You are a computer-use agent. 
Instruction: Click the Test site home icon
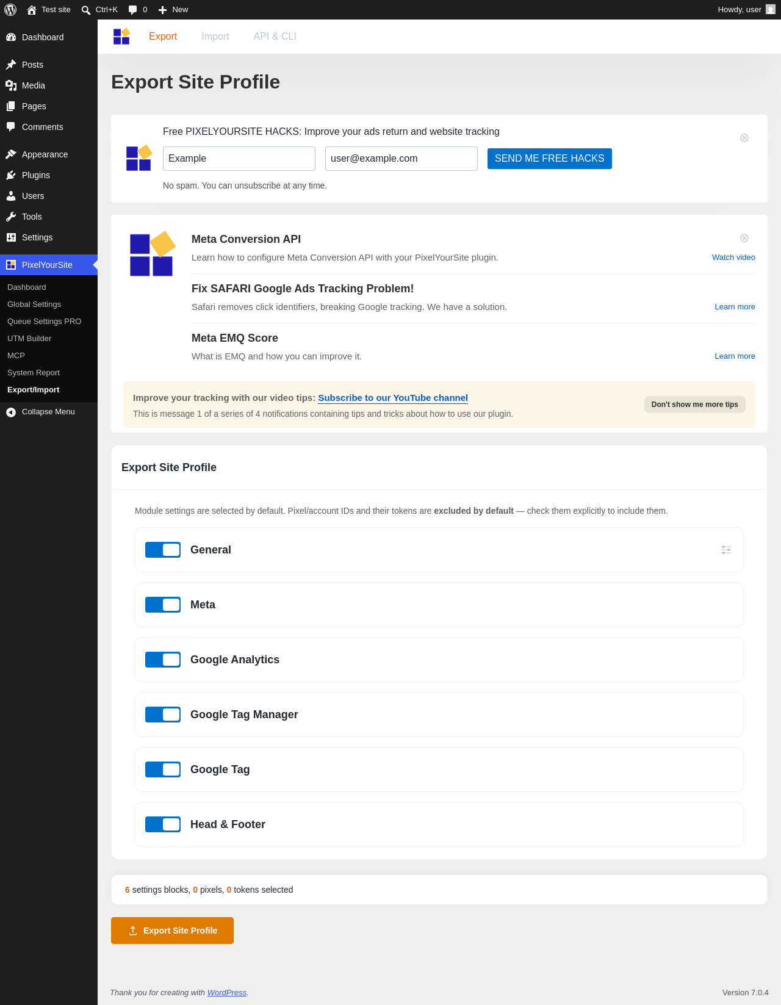click(x=32, y=10)
